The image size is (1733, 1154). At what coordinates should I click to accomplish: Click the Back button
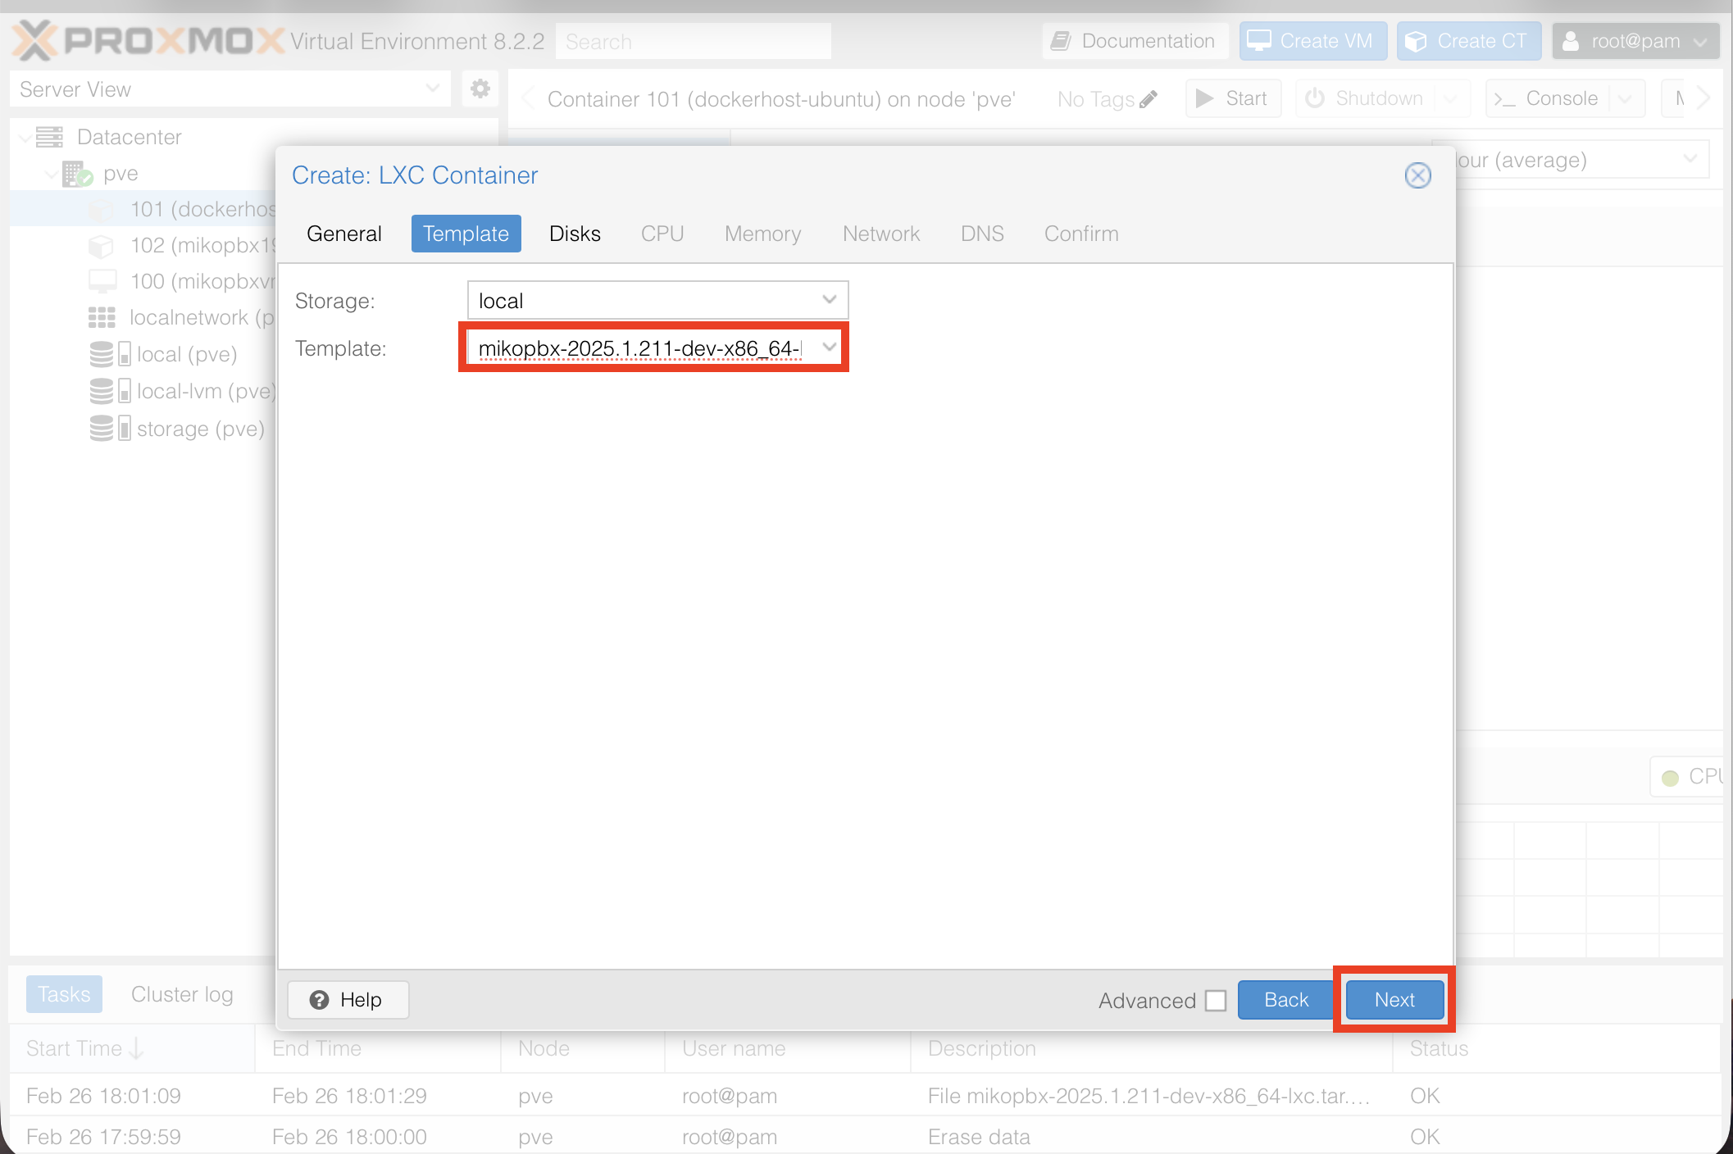(x=1285, y=1000)
